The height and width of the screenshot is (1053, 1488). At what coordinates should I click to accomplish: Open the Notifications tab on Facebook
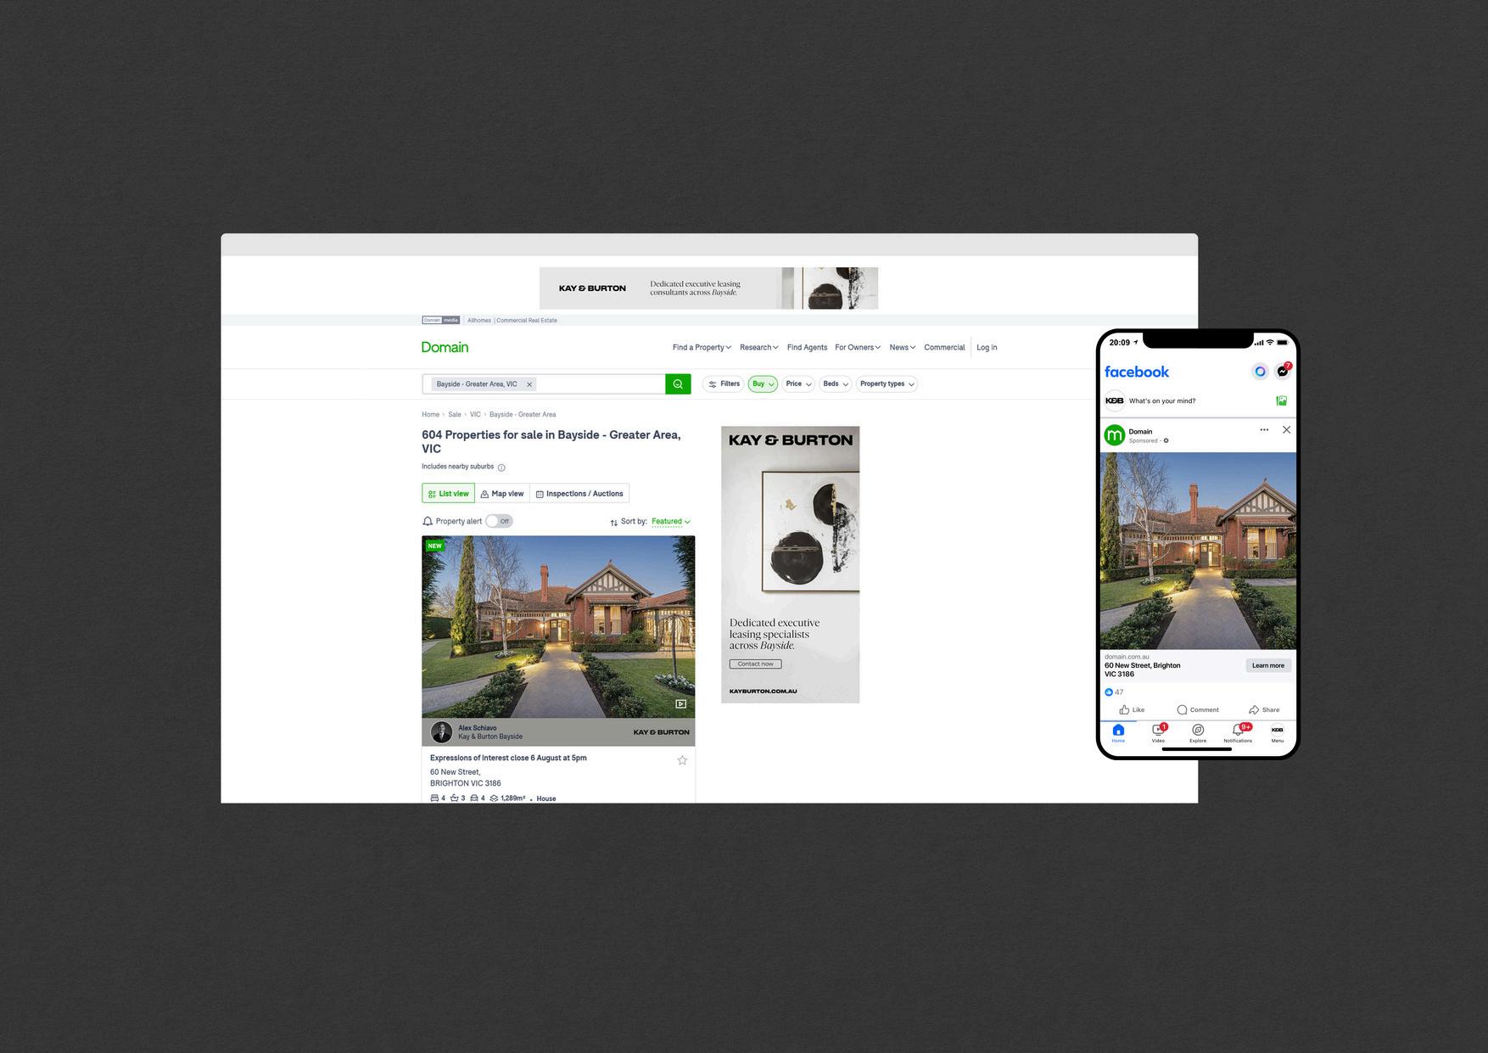coord(1238,734)
